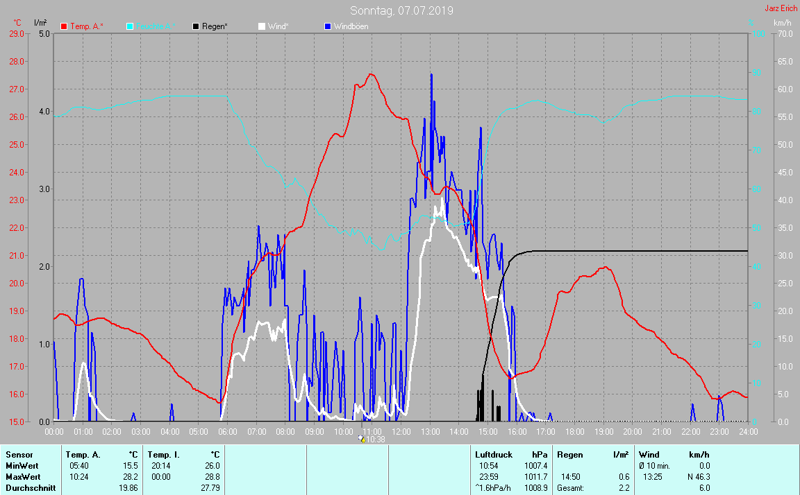Select the Temp. I. column header
The height and width of the screenshot is (495, 800).
(163, 455)
